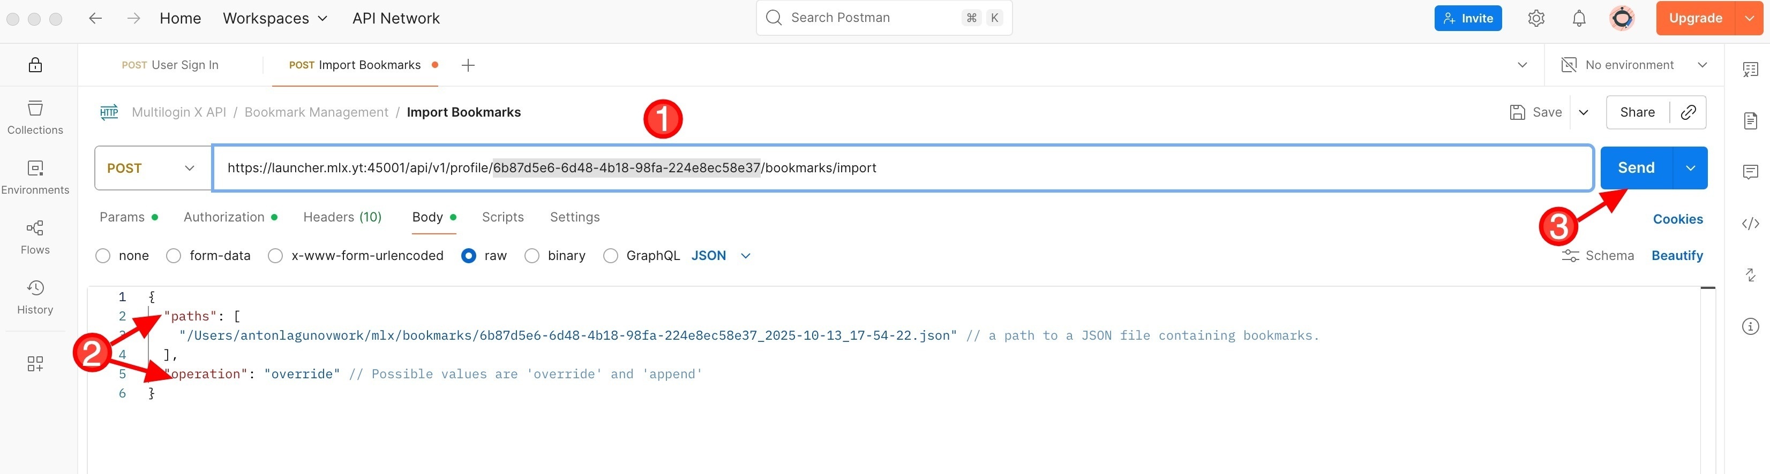This screenshot has width=1770, height=474.
Task: Open the POST method dropdown
Action: pos(153,168)
